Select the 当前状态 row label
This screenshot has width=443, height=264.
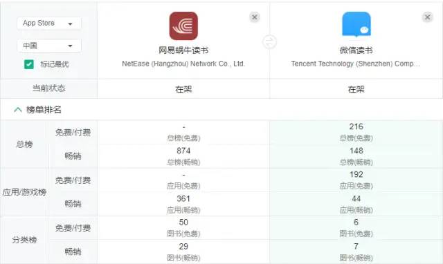49,88
